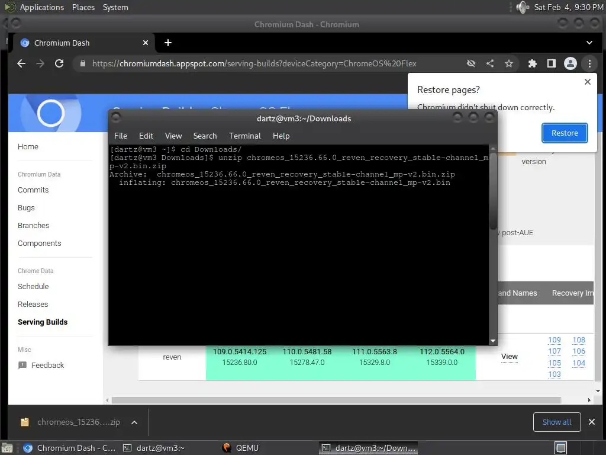Screen dimensions: 606x455
Task: Open the Terminal menu
Action: (x=244, y=136)
